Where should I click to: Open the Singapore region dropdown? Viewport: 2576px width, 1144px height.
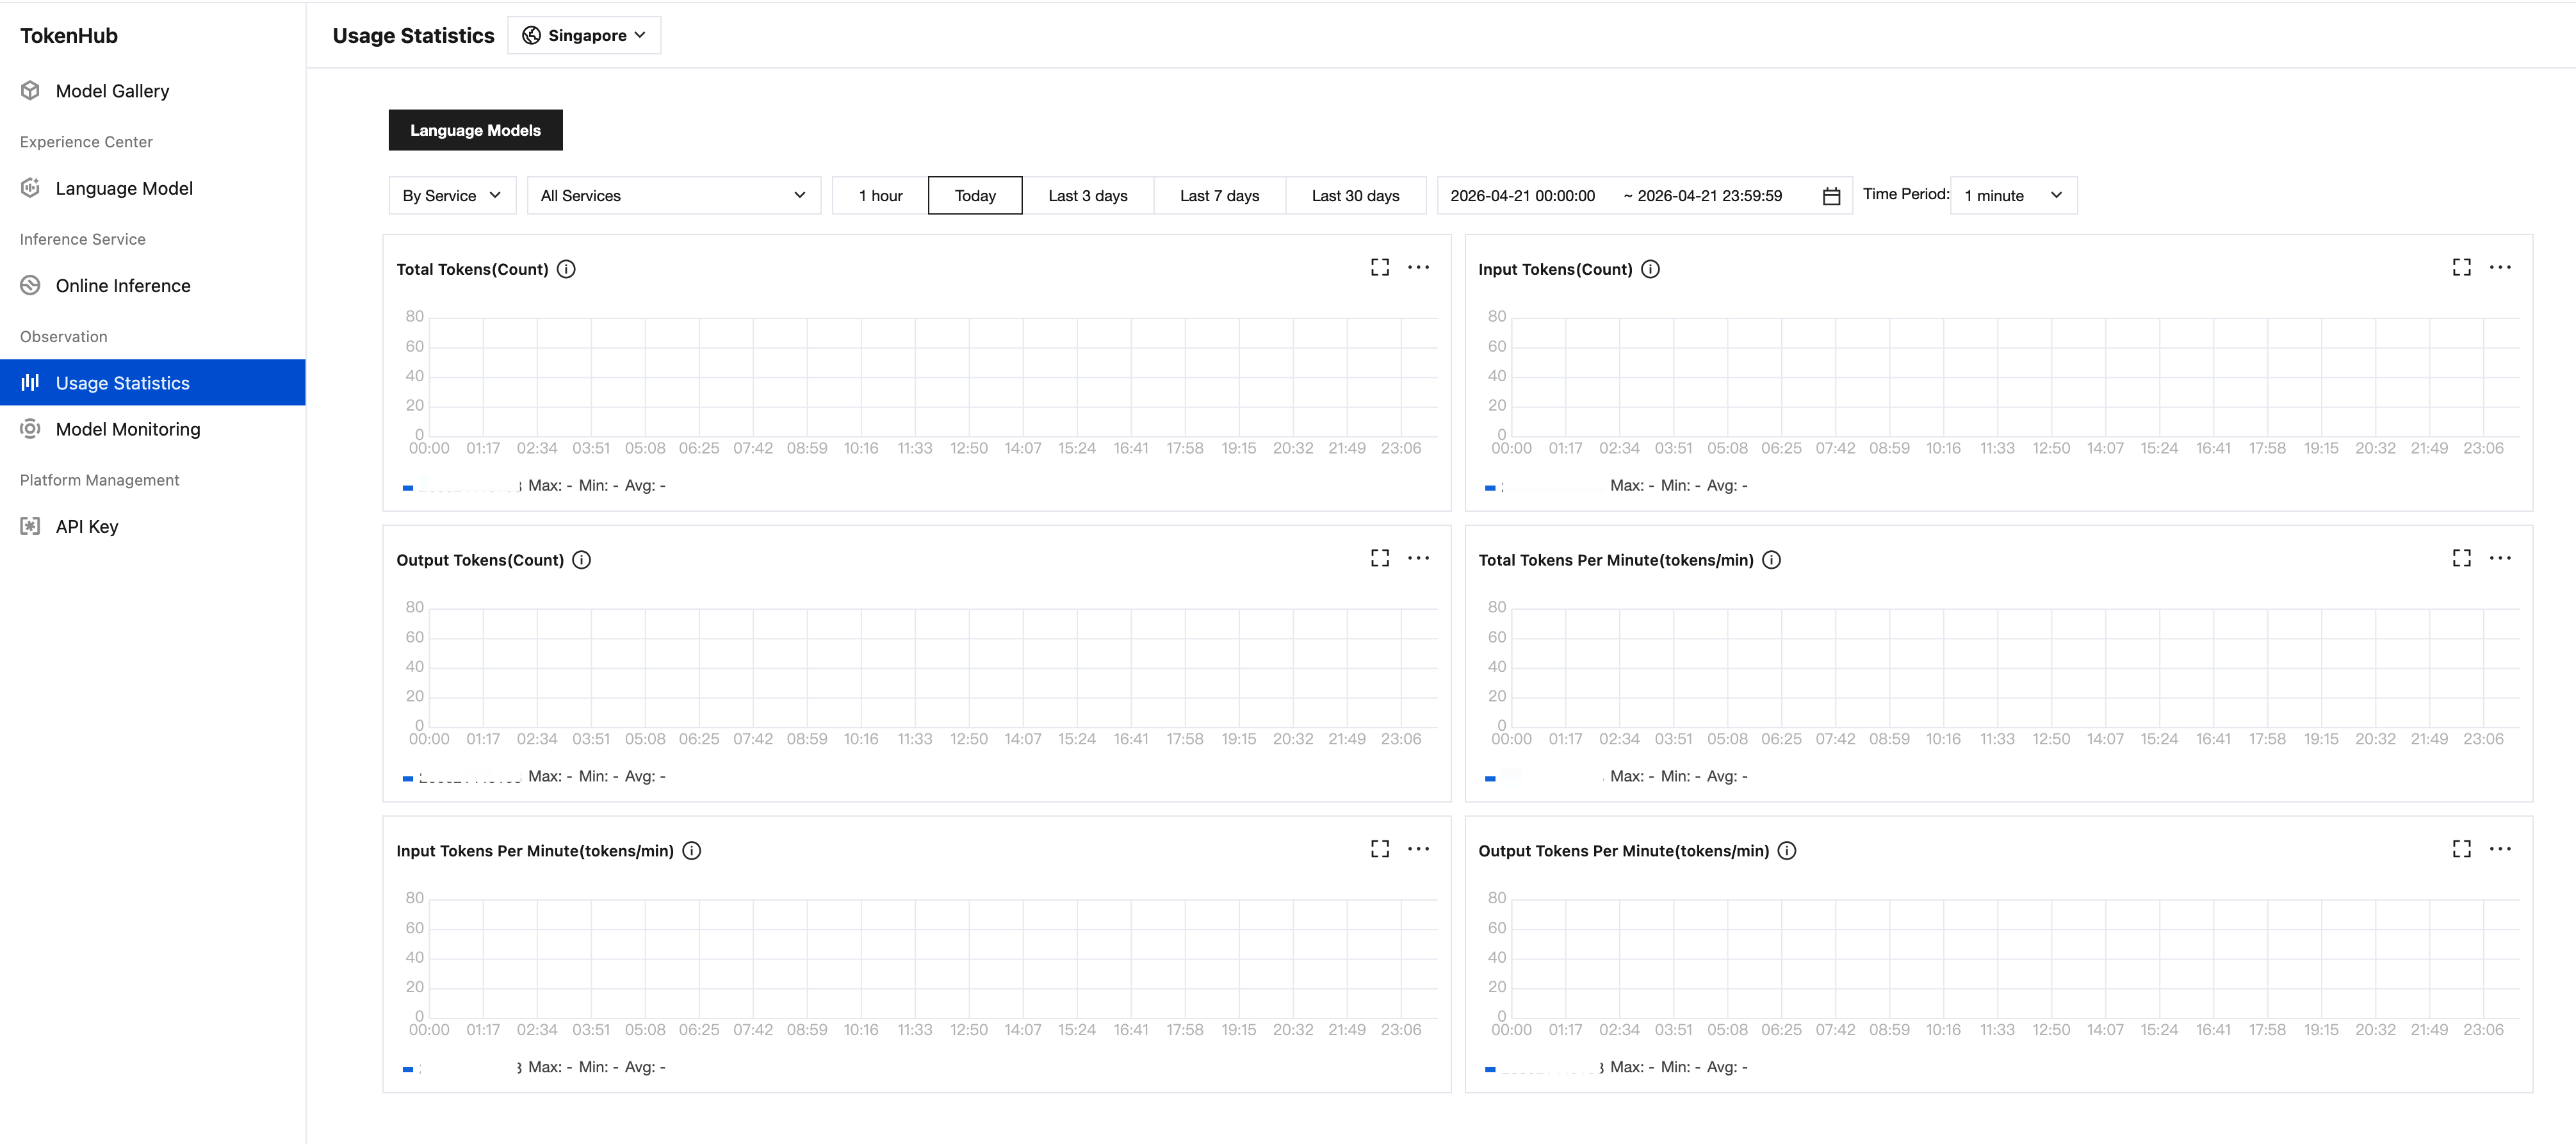coord(584,36)
